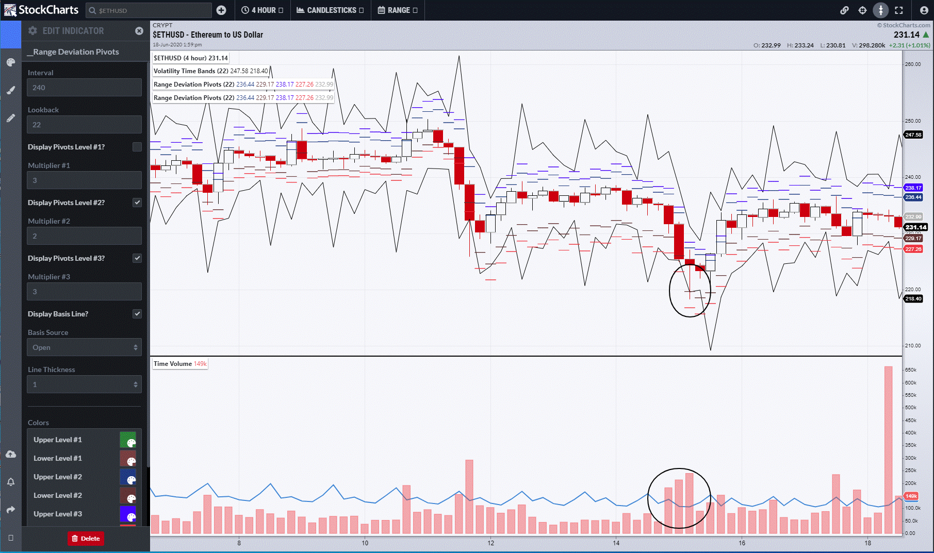The width and height of the screenshot is (934, 553).
Task: Close the Edit Indicator panel
Action: [x=139, y=31]
